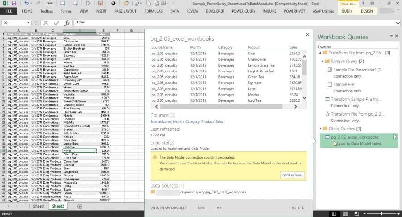Confirm entry with the checkmark icon

(x=56, y=23)
